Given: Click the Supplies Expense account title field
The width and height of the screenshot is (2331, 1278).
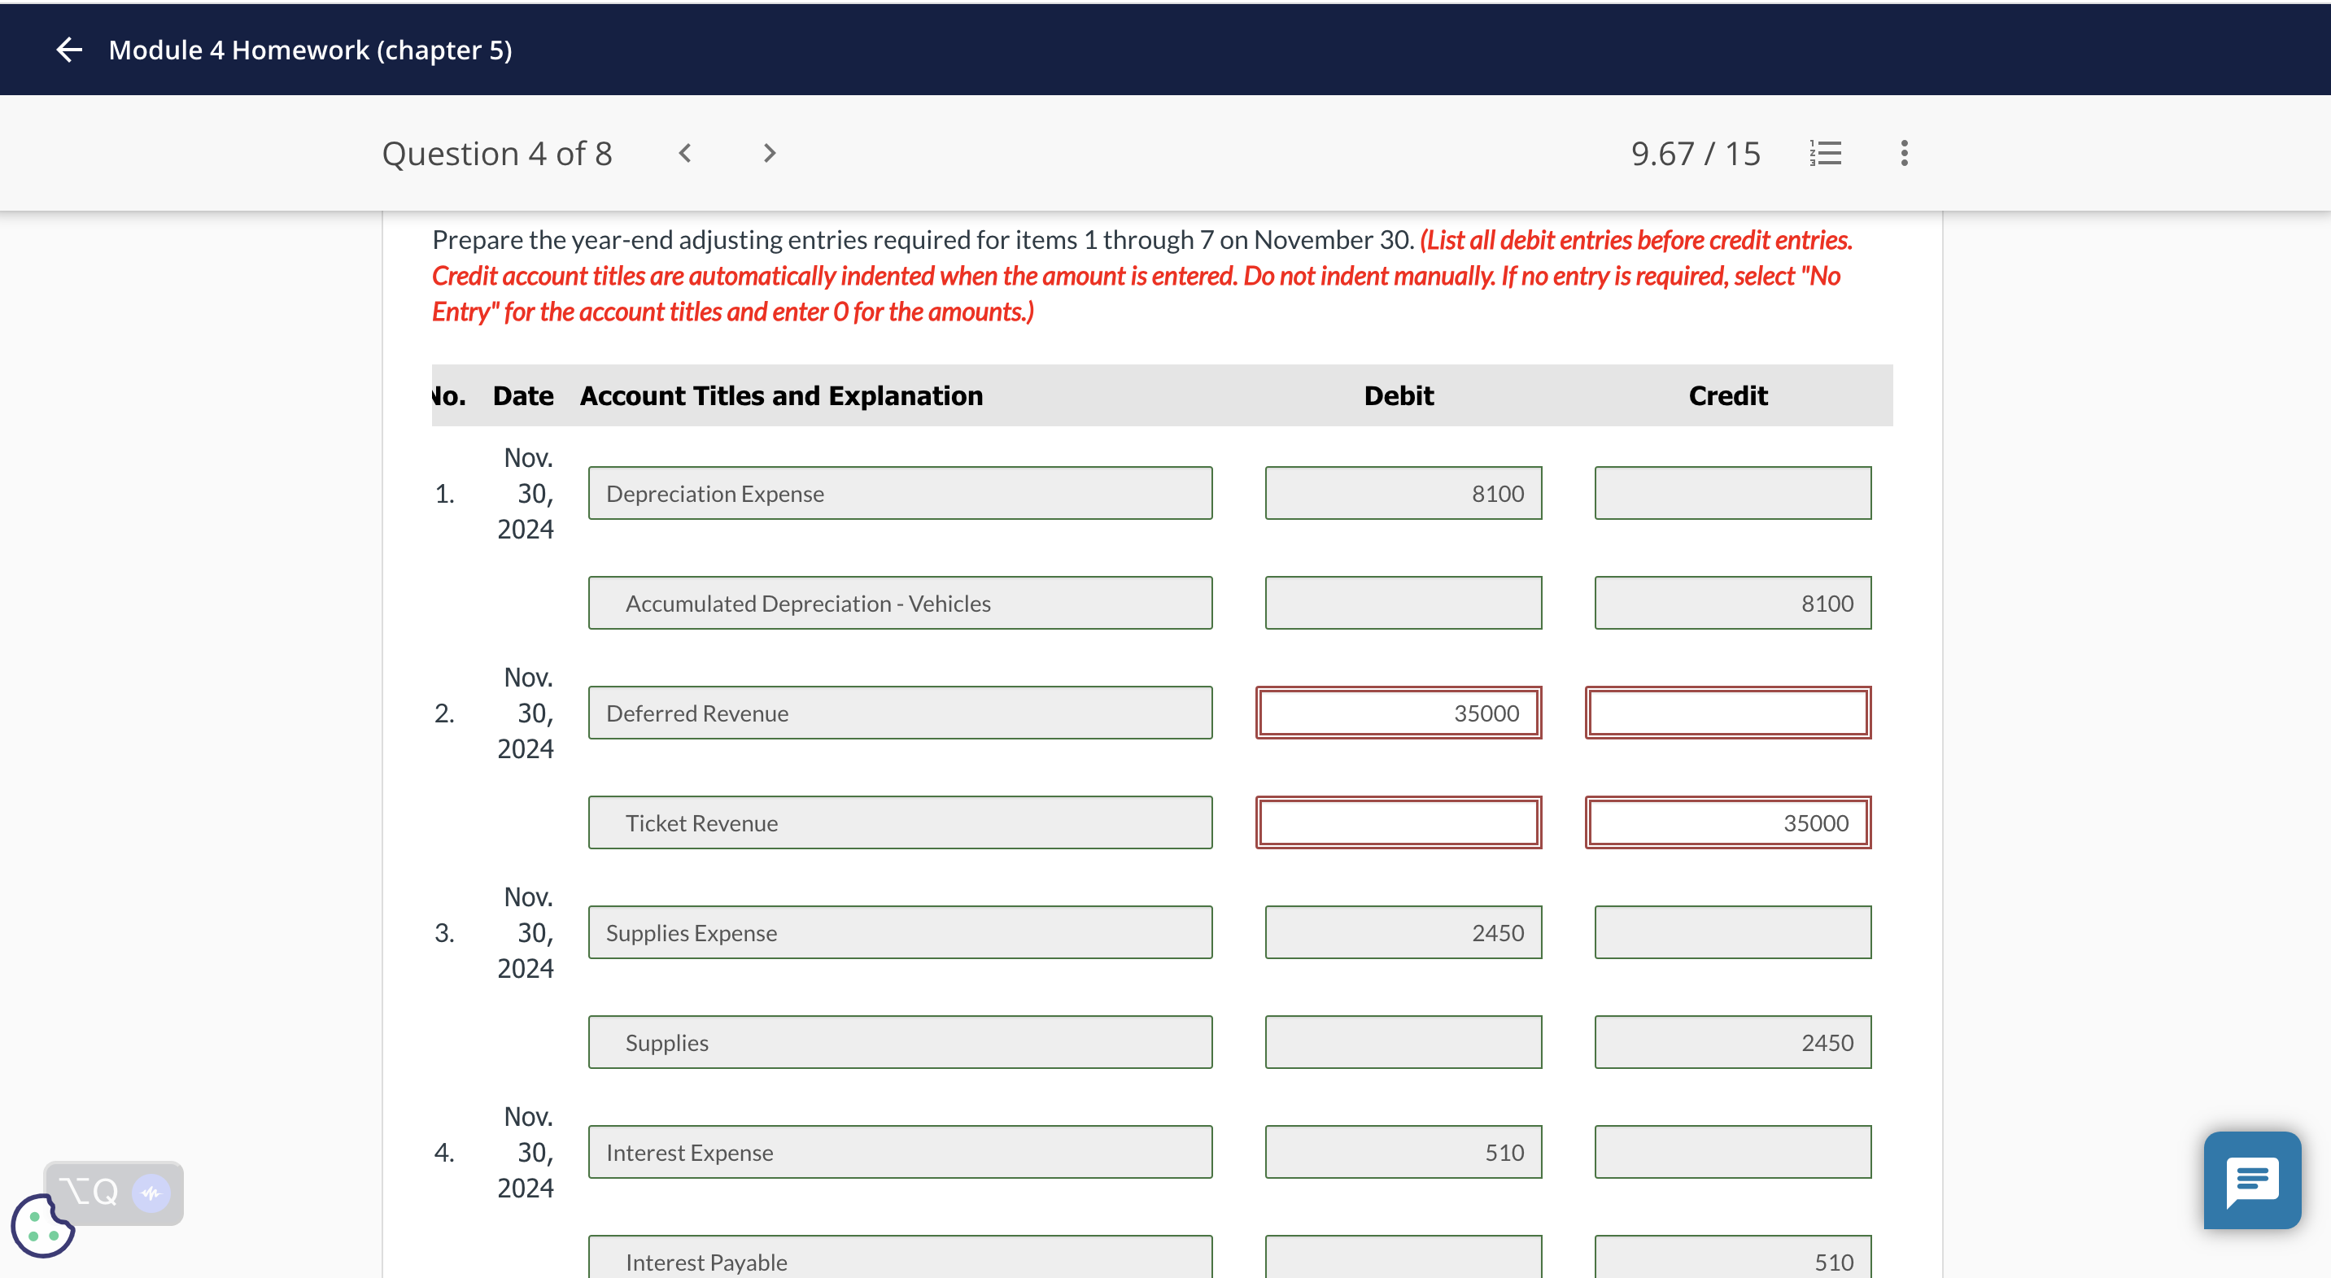Looking at the screenshot, I should pos(900,932).
